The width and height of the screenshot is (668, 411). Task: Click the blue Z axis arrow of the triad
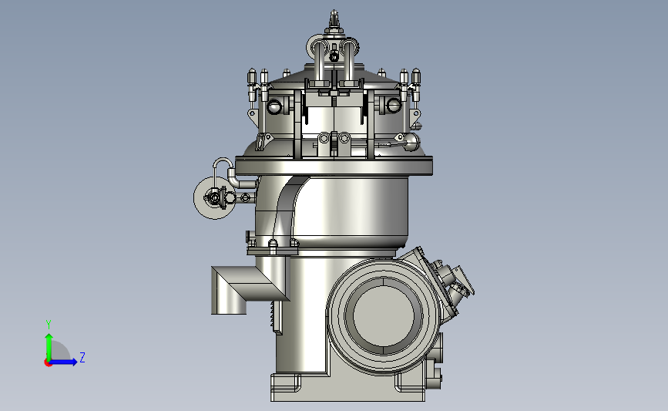click(63, 362)
